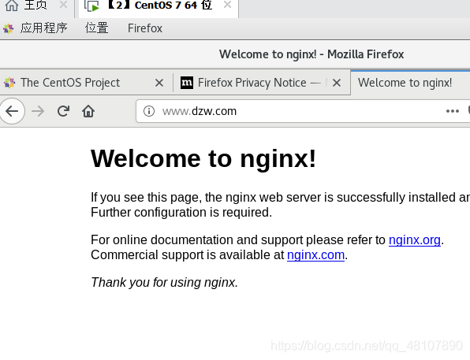Close the VMware home tab
This screenshot has width=470, height=360.
(63, 5)
